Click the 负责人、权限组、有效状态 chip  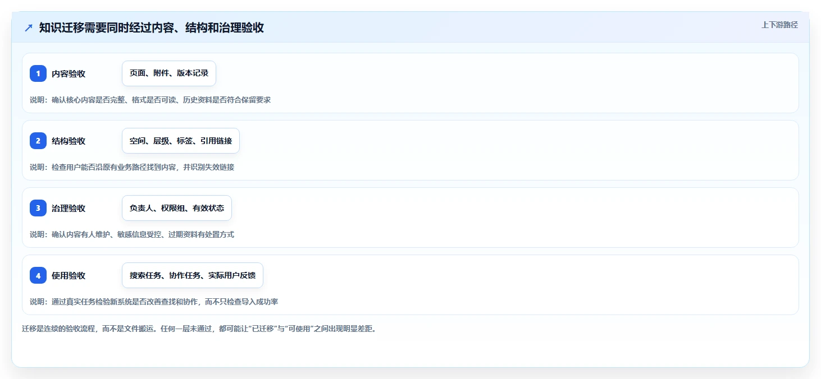[x=177, y=208]
